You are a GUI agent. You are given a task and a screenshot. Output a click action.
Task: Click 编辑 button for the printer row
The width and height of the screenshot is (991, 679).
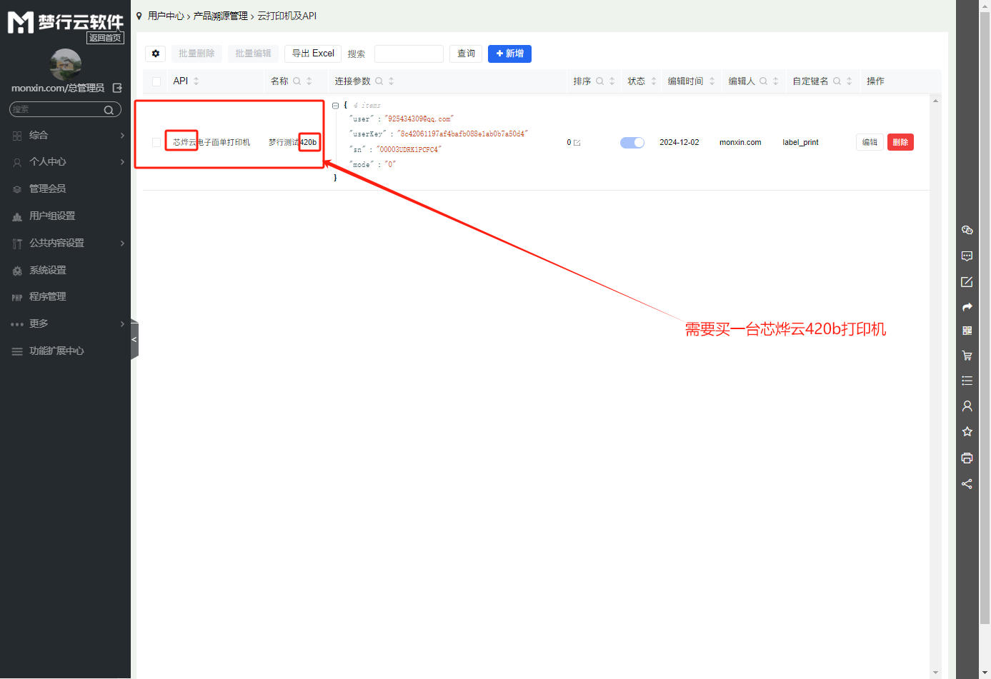(x=870, y=142)
